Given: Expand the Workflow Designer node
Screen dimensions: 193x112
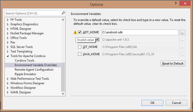Looking at the screenshot, I should [8, 88].
